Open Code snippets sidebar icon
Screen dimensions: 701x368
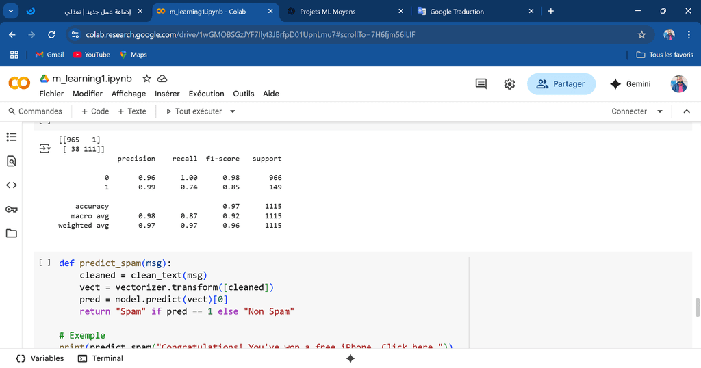click(x=12, y=185)
